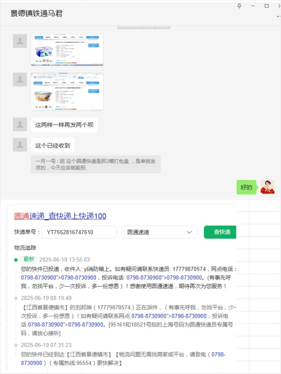
Task: Pin the chat window on top
Action: [x=239, y=6]
